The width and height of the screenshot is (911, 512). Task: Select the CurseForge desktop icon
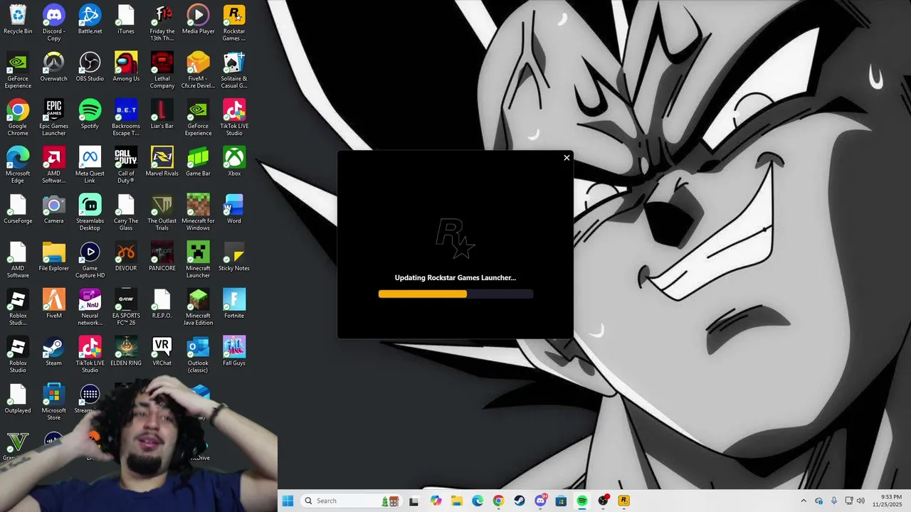pyautogui.click(x=18, y=210)
